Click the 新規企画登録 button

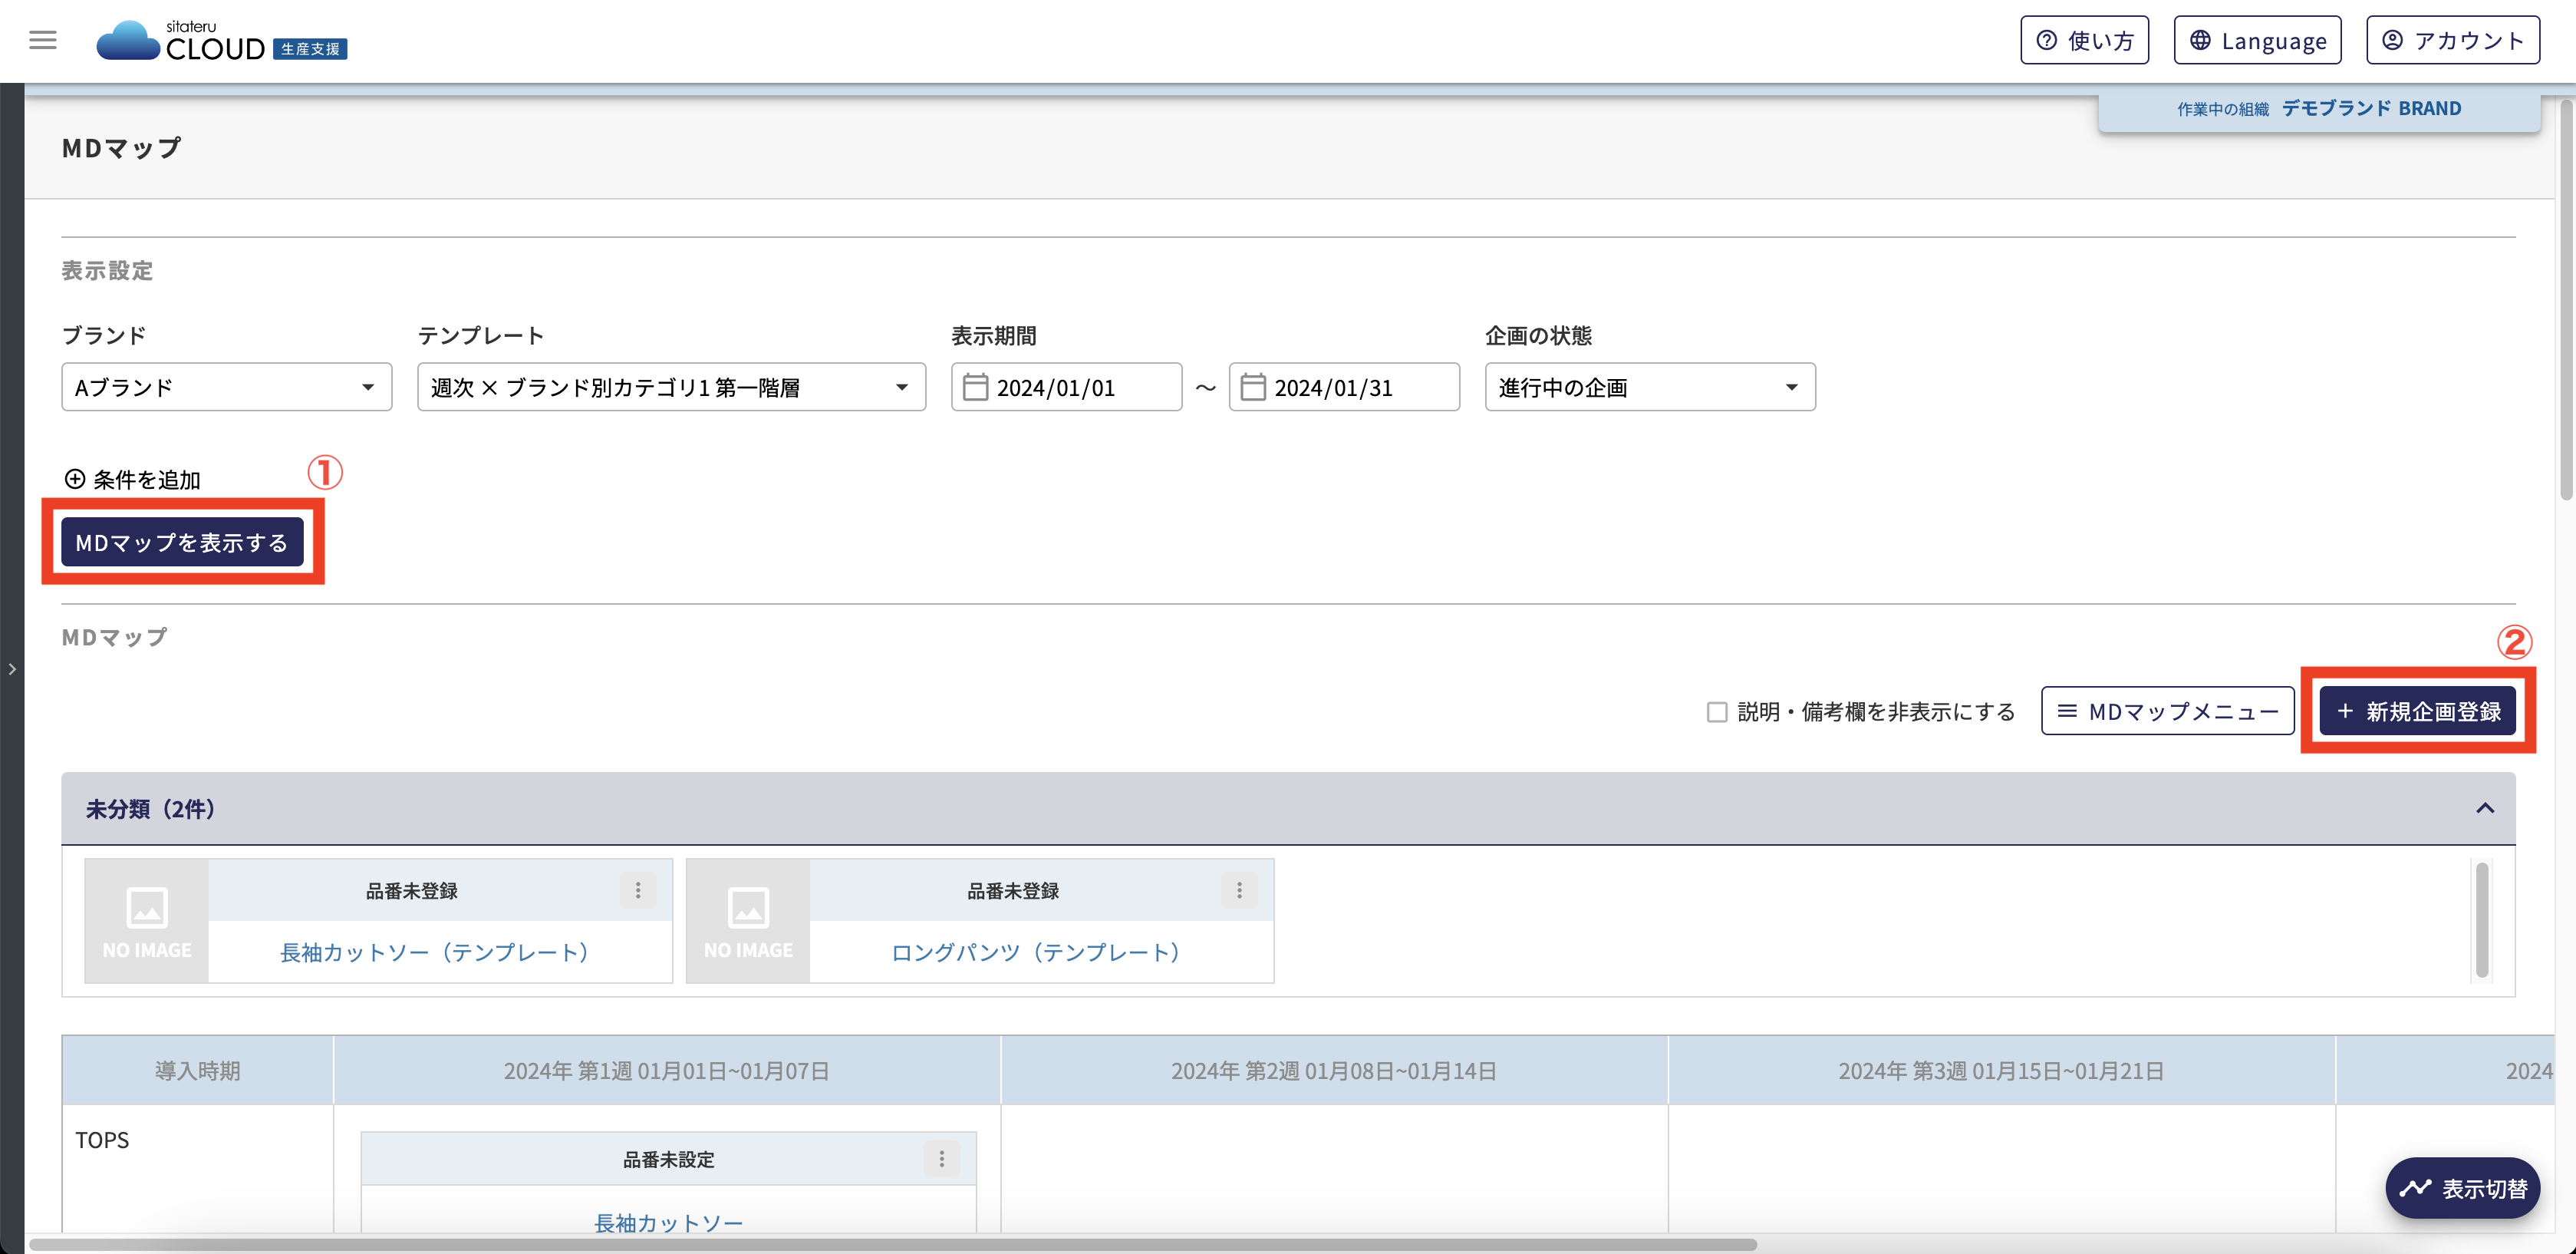pyautogui.click(x=2417, y=711)
